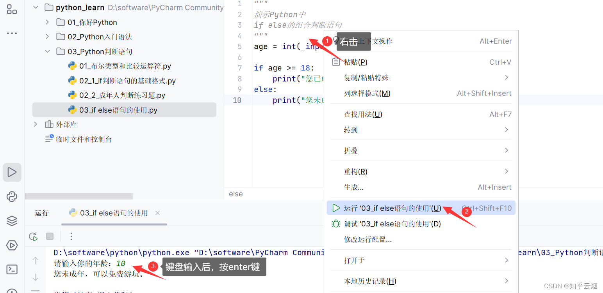603x293 pixels.
Task: Click the paste clipboard icon
Action: pos(336,62)
